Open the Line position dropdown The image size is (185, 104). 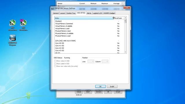(91, 62)
